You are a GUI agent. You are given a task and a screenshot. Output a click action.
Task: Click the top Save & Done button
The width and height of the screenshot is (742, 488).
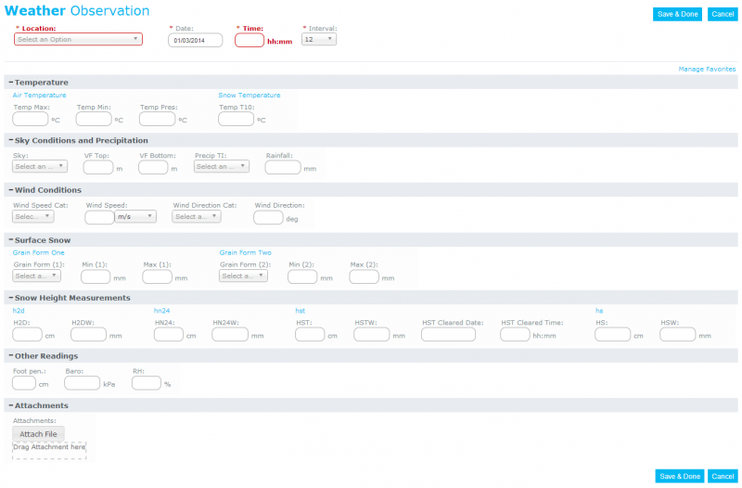(677, 14)
